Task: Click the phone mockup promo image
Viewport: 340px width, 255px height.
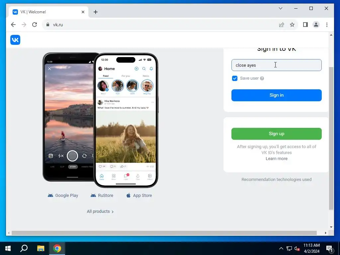Action: [100, 120]
